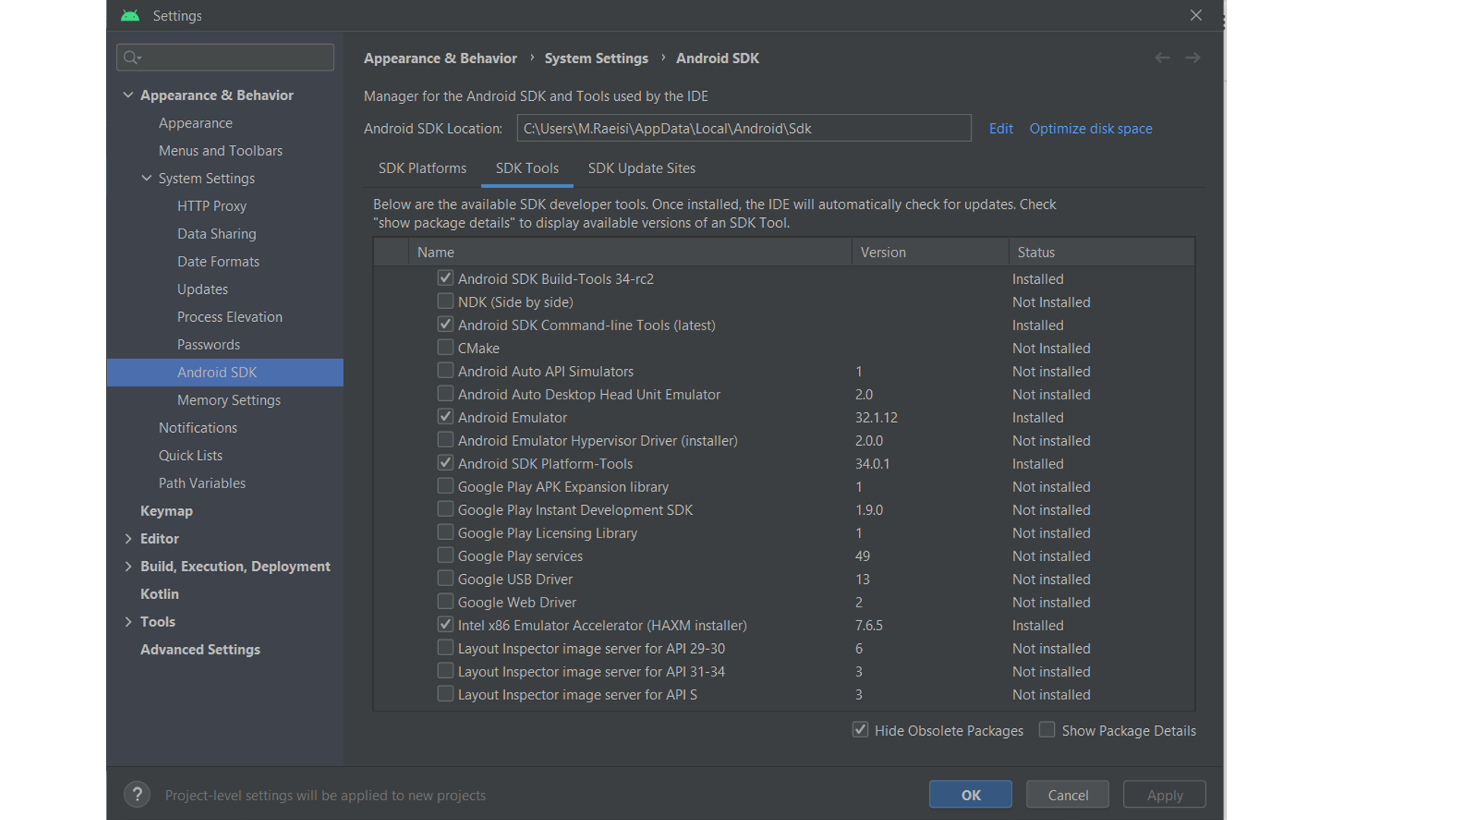This screenshot has width=1458, height=820.
Task: Switch to the SDK Platforms tab
Action: pos(422,168)
